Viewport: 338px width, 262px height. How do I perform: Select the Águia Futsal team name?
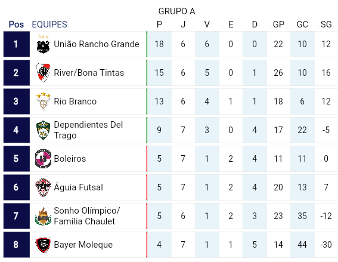78,187
